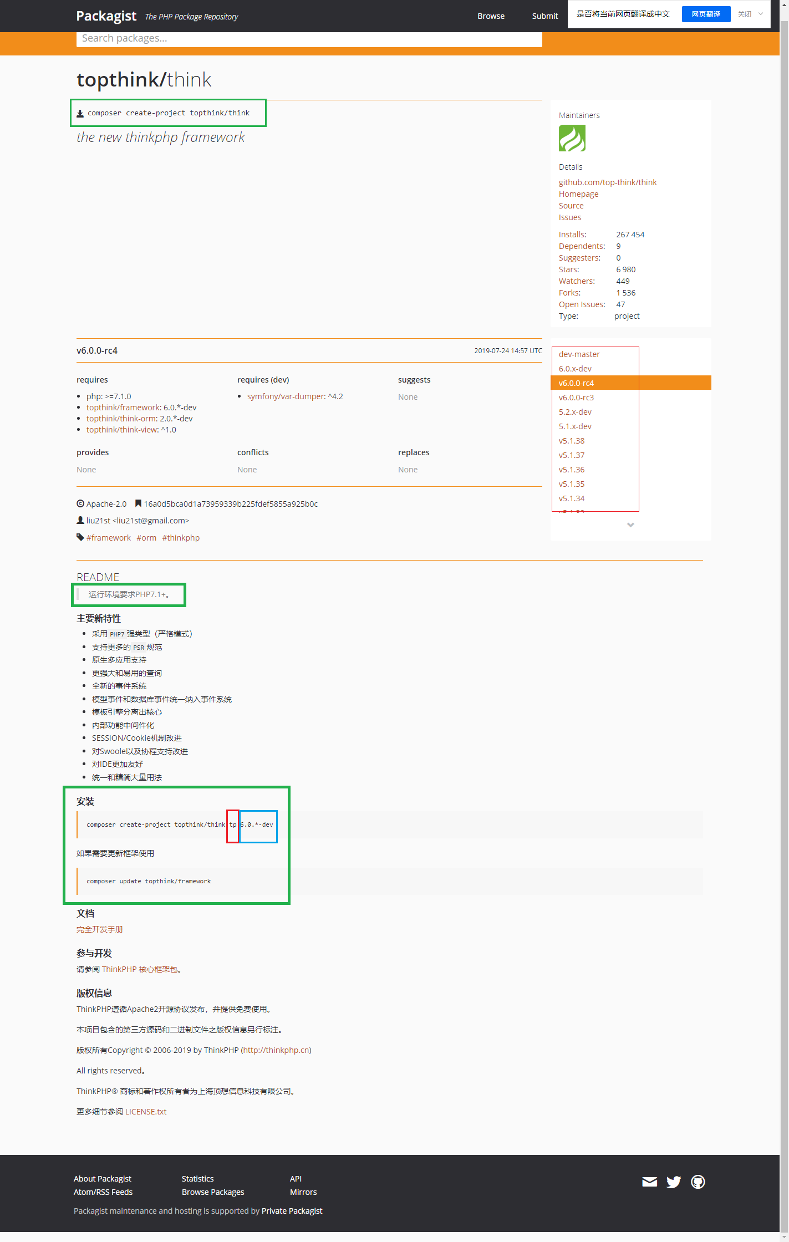This screenshot has width=789, height=1242.
Task: Open Statistics footer link
Action: coord(198,1179)
